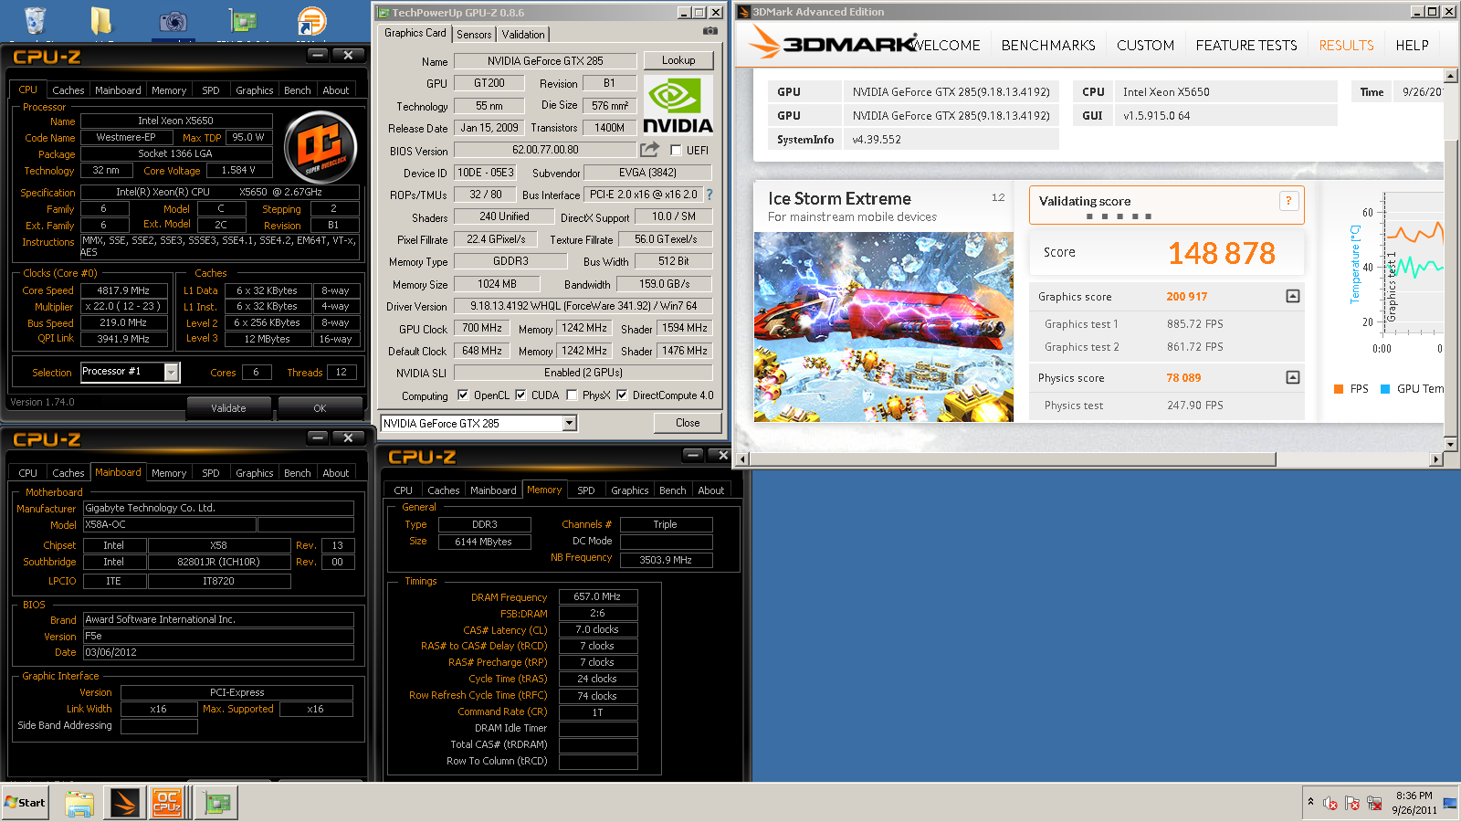Select SPD tab in Memory CPU-Z window
Image resolution: width=1461 pixels, height=822 pixels.
pyautogui.click(x=585, y=490)
